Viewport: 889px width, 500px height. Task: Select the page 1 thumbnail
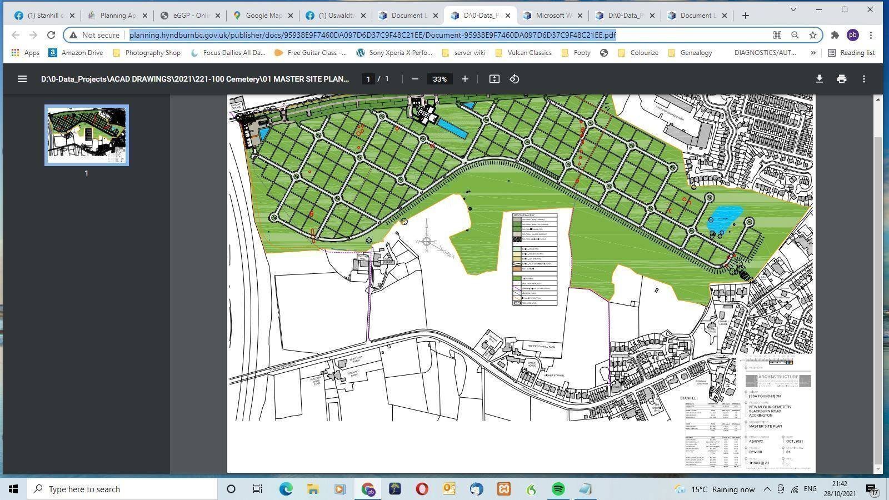[87, 135]
